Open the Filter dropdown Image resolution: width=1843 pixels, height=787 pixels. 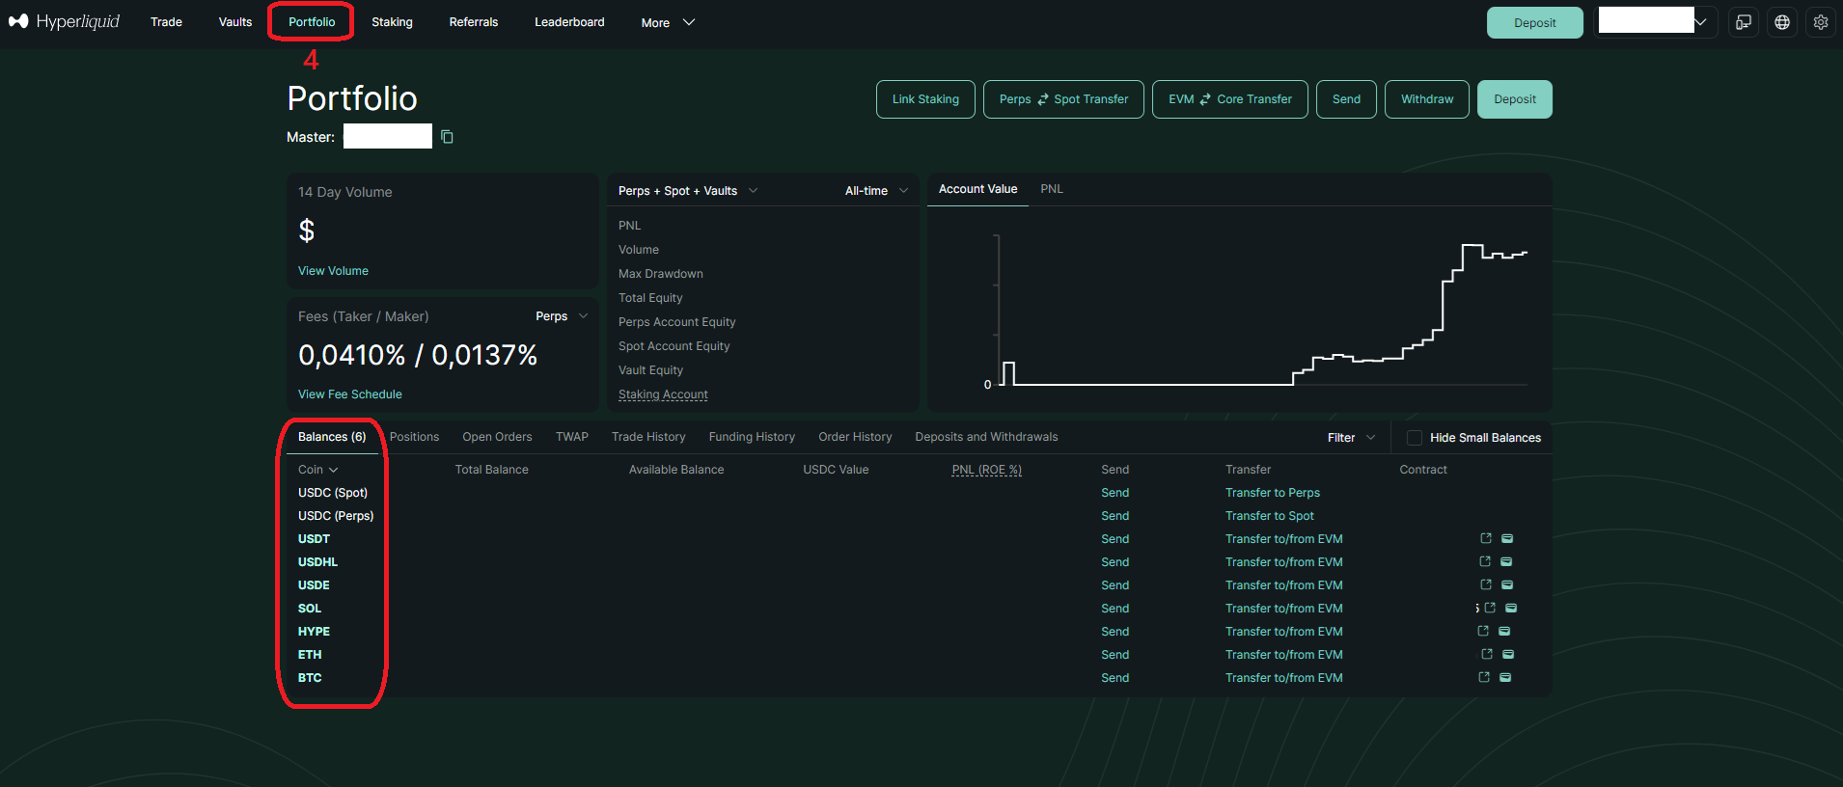1351,438
